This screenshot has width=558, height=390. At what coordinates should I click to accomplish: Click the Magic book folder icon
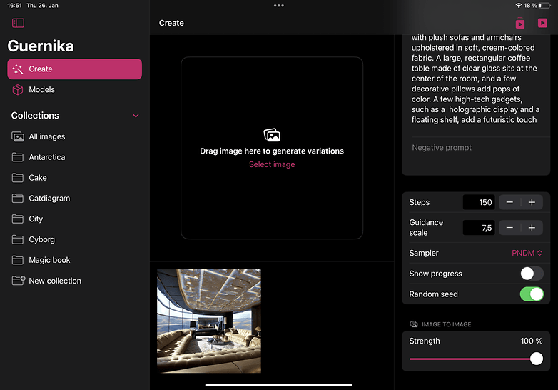(x=18, y=260)
